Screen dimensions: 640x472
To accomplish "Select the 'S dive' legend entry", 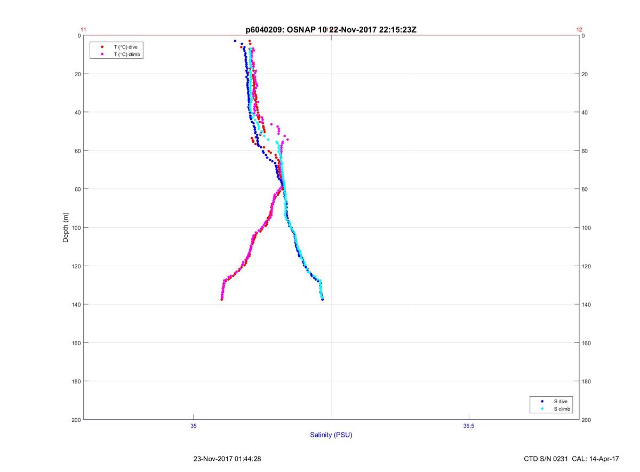I will pos(561,401).
